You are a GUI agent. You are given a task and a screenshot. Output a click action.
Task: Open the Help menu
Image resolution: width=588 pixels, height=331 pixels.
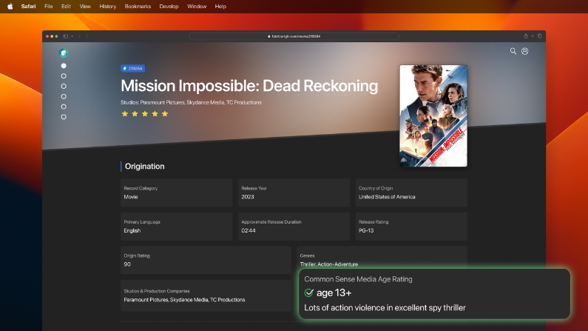click(x=220, y=7)
